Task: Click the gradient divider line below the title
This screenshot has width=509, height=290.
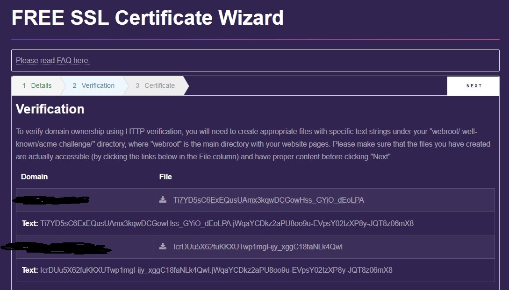Action: (255, 39)
